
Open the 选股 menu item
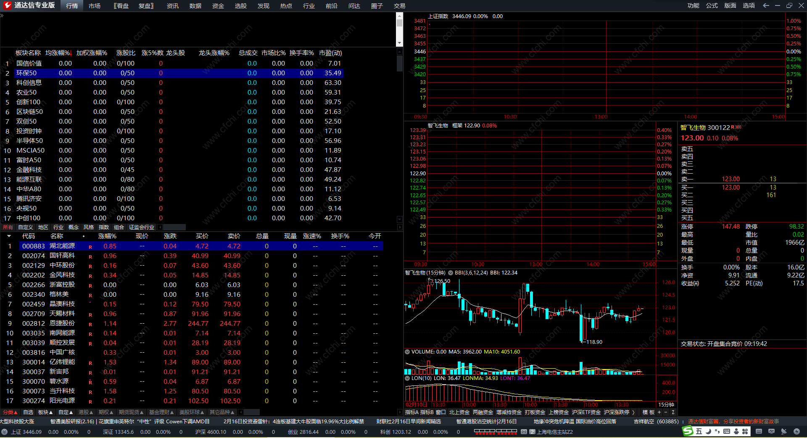pyautogui.click(x=241, y=6)
